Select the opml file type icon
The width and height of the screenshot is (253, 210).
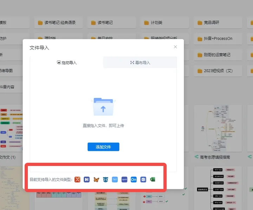pos(124,179)
